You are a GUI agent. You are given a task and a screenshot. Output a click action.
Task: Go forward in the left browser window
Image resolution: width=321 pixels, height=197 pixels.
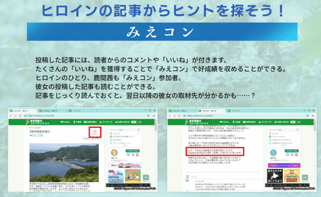pyautogui.click(x=15, y=116)
